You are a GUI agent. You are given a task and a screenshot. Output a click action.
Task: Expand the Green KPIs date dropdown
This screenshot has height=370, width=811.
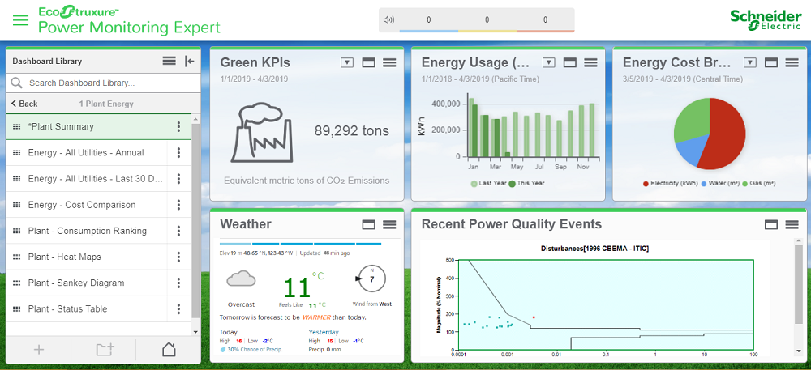point(347,63)
